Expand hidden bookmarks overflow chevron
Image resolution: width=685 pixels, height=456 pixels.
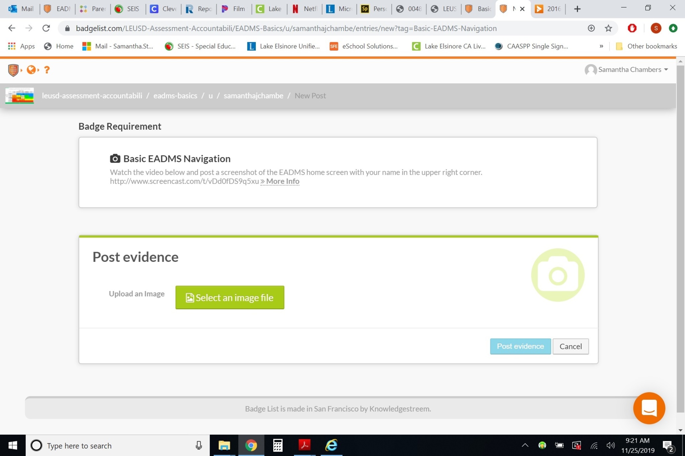coord(601,46)
